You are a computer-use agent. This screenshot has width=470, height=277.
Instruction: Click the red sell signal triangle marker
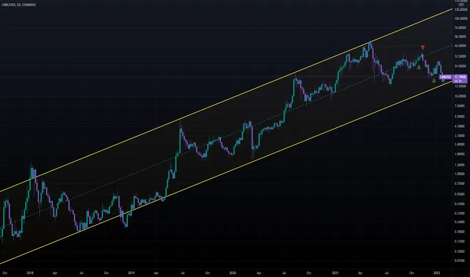point(423,48)
